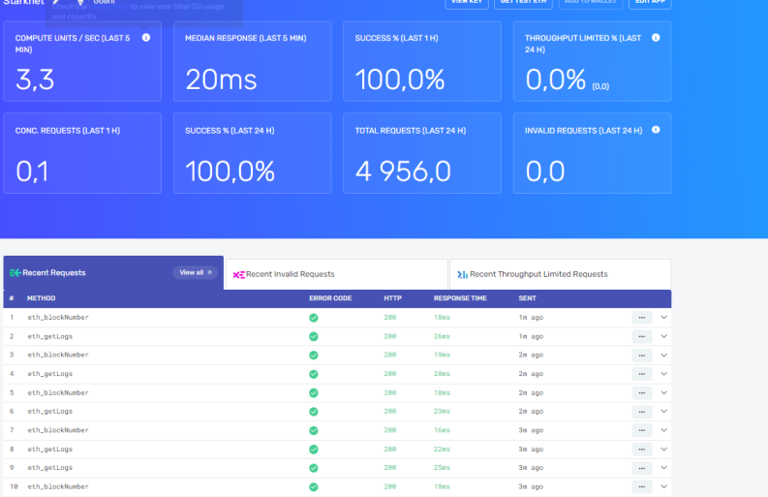The image size is (768, 497).
Task: Expand row 6 details chevron
Action: click(663, 411)
